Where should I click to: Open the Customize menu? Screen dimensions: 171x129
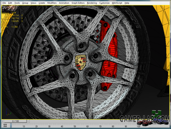104,3
